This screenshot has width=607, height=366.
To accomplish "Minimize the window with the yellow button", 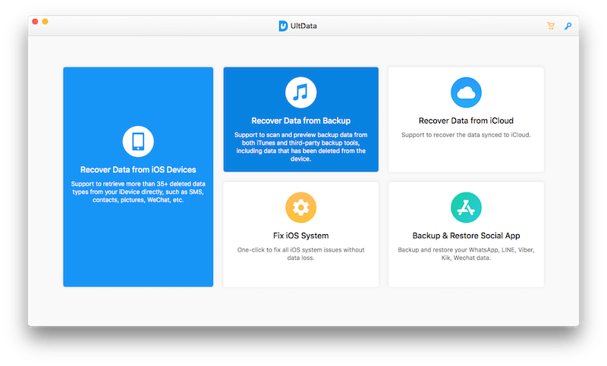I will coord(45,22).
